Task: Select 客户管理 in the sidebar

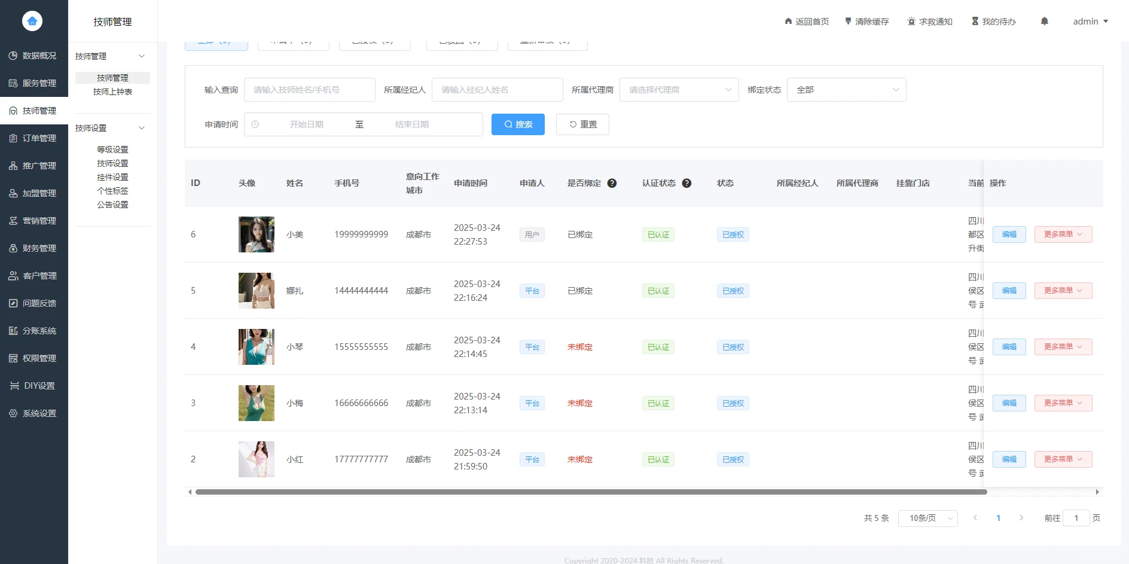Action: [34, 275]
